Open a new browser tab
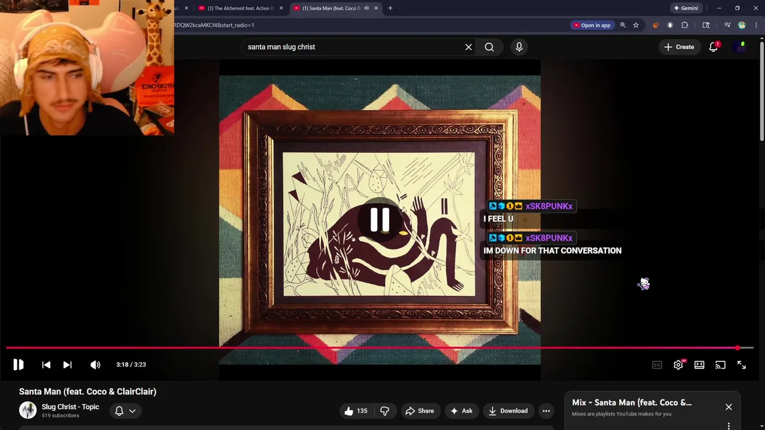The height and width of the screenshot is (430, 765). coord(390,8)
